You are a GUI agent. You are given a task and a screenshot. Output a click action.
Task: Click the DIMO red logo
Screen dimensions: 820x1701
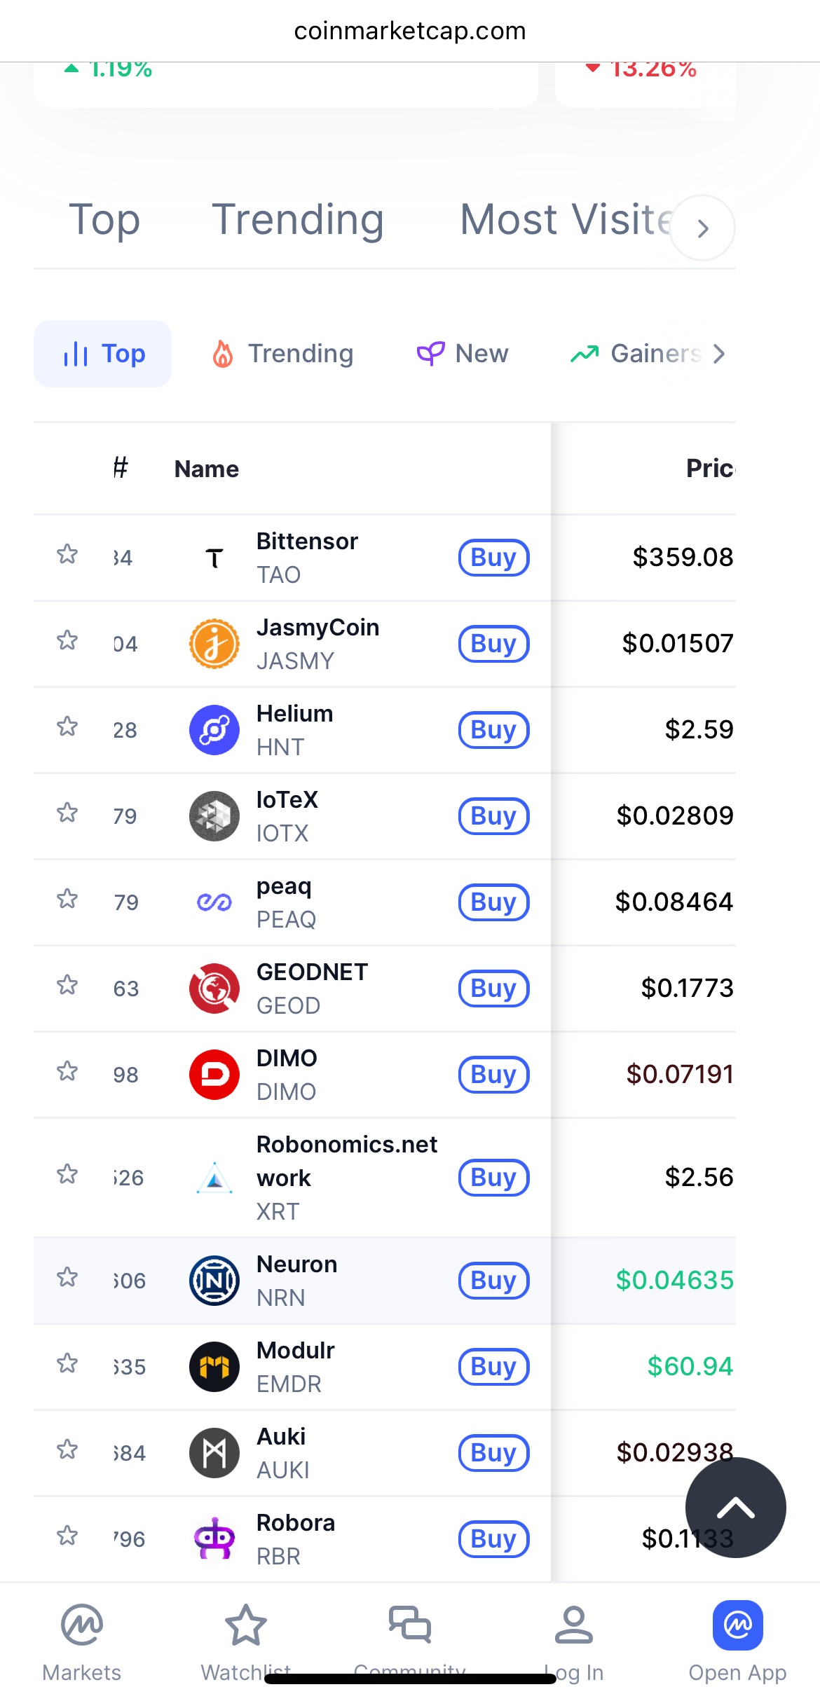coord(214,1074)
